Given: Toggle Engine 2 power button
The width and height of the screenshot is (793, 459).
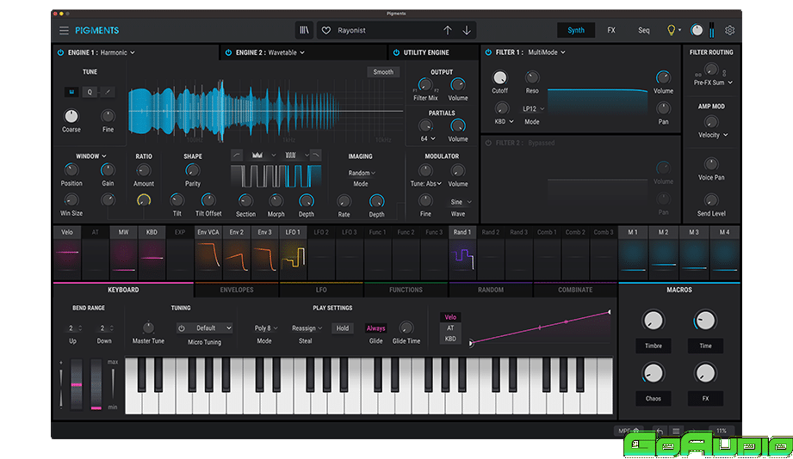Looking at the screenshot, I should click(228, 52).
